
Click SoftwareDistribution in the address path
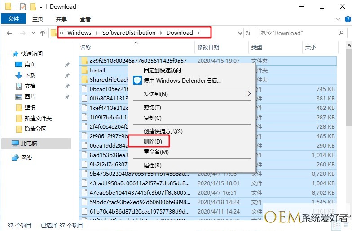coord(128,33)
